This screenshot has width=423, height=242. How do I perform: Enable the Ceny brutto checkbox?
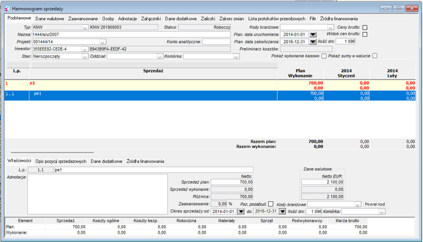(365, 28)
